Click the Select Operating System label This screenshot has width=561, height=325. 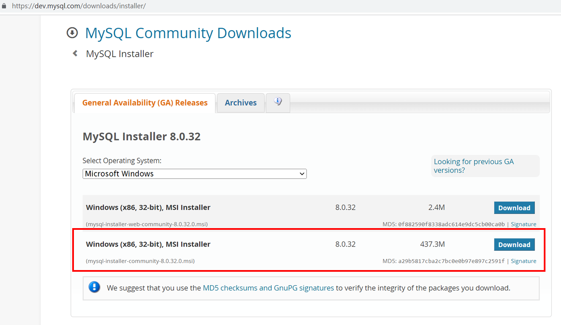coord(122,161)
